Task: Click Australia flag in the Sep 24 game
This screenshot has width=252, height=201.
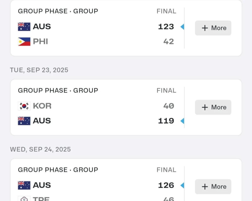Action: pyautogui.click(x=24, y=185)
